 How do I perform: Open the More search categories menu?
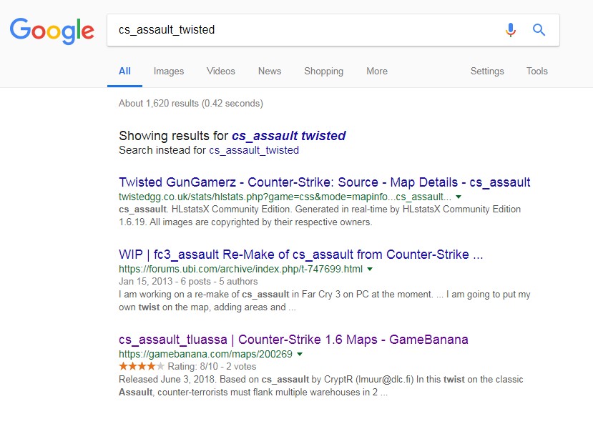377,71
